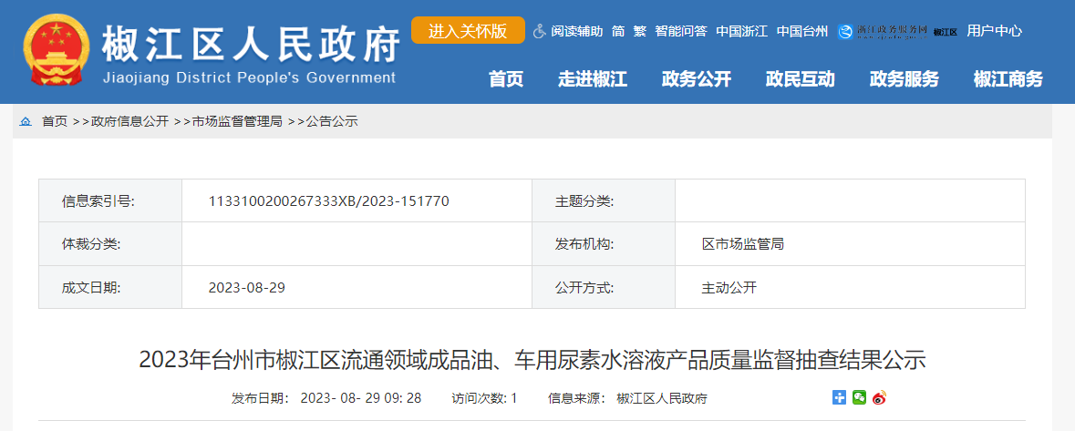The width and height of the screenshot is (1075, 431).
Task: Share the article to WeChat
Action: (859, 397)
